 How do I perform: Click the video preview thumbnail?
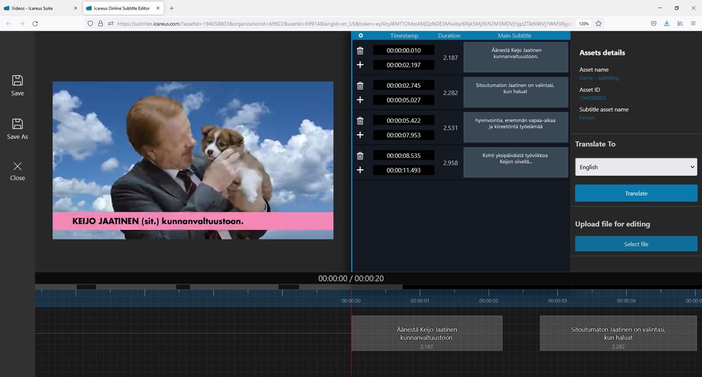tap(193, 160)
